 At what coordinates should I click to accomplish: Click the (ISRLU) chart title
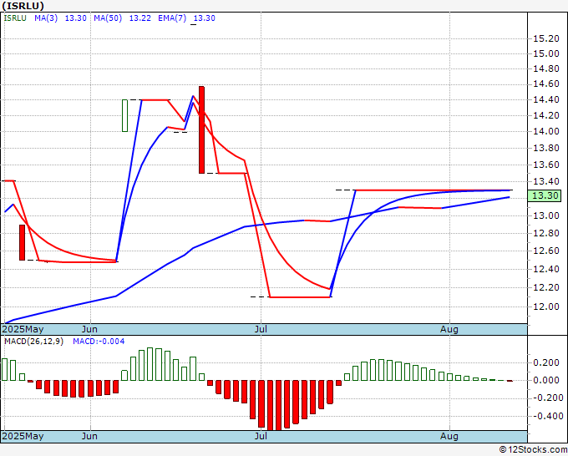[23, 6]
